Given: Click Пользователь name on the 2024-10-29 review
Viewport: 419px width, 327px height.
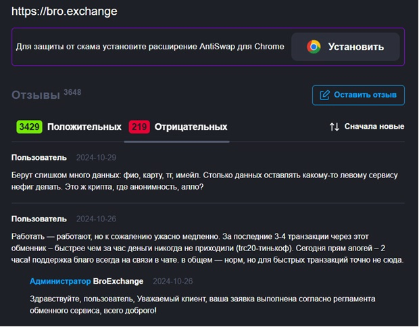Looking at the screenshot, I should (x=39, y=158).
